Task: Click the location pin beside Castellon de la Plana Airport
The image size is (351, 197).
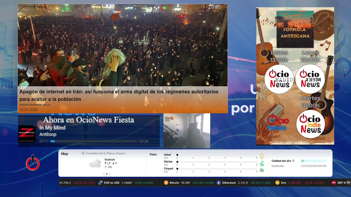Action: [83, 153]
